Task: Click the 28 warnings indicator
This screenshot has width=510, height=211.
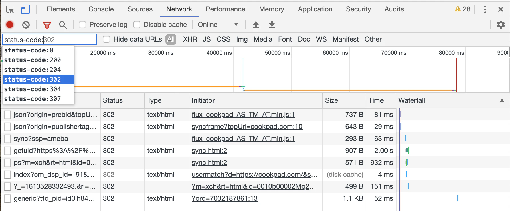Action: point(463,9)
